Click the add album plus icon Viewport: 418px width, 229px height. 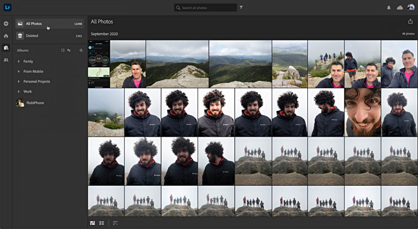pyautogui.click(x=81, y=50)
